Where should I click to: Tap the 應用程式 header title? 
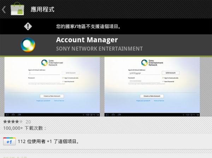point(42,9)
